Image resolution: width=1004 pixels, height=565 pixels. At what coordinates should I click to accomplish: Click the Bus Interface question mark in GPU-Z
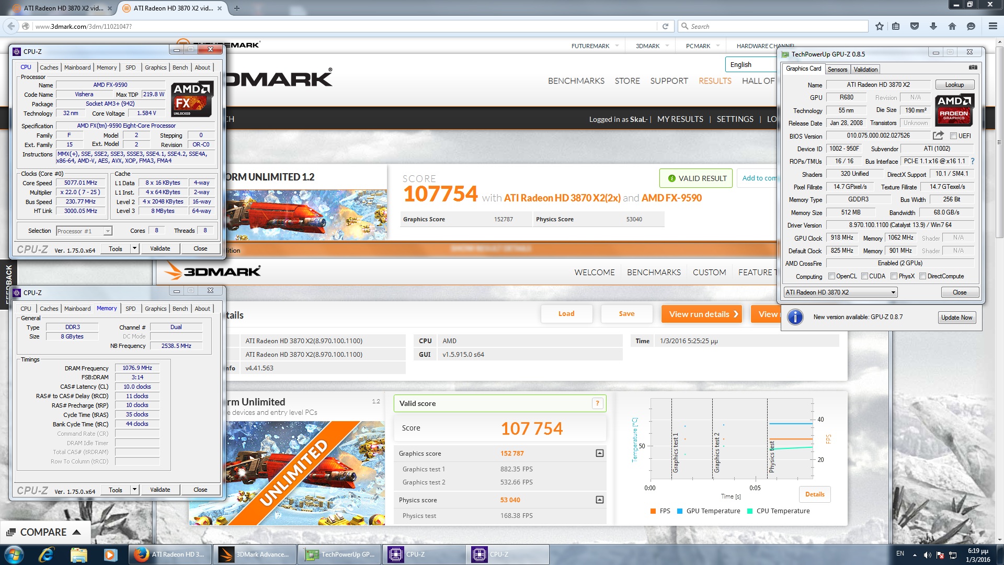click(x=973, y=161)
